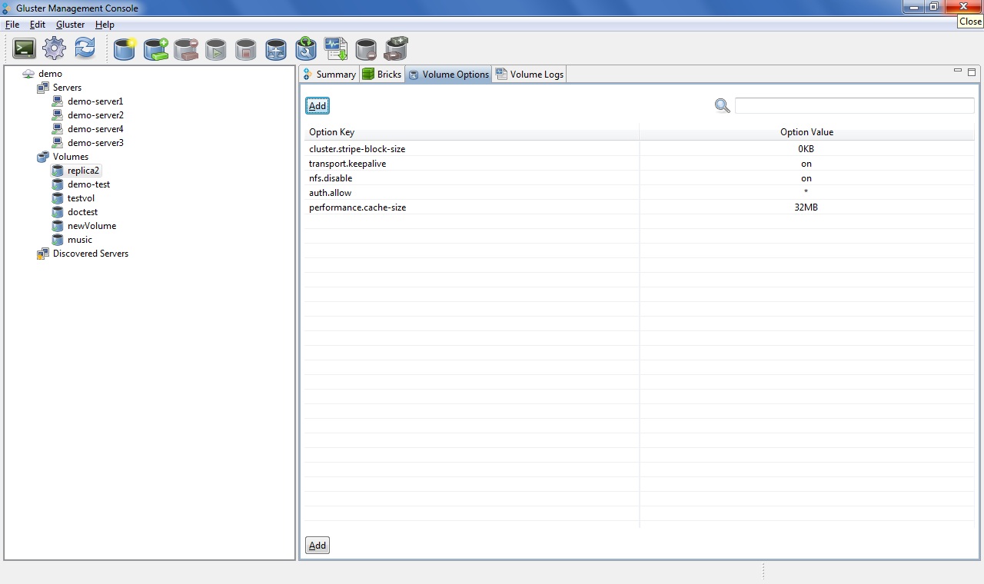Click the reset volume options wrench icon
Viewport: 984px width, 584px height.
pos(306,49)
